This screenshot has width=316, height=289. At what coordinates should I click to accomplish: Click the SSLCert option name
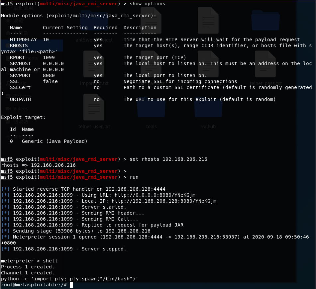click(20, 87)
